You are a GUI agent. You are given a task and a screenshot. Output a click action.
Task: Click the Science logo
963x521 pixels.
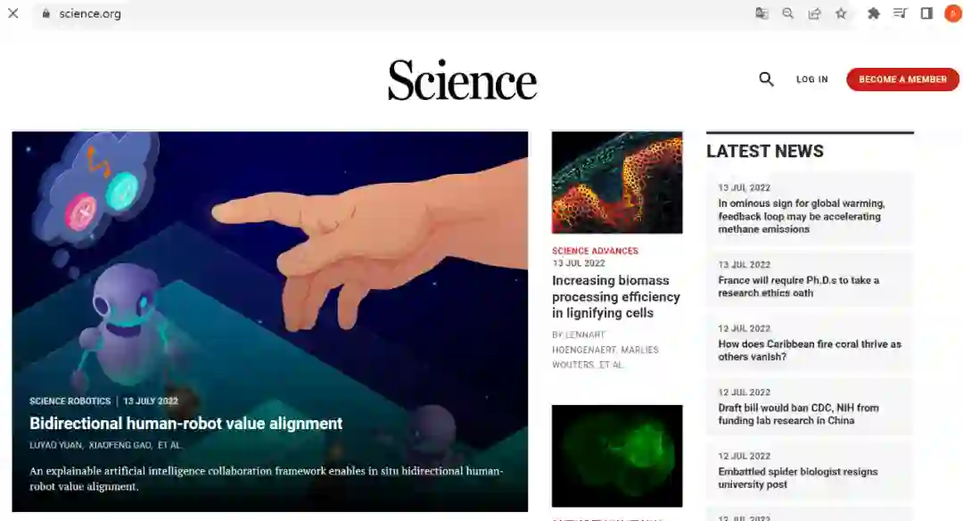coord(462,80)
